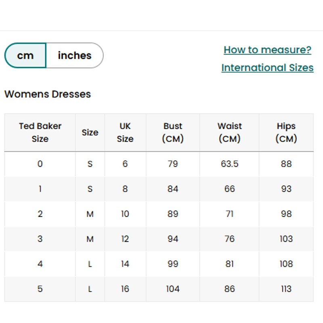Select the bust value 99
Image resolution: width=323 pixels, height=323 pixels.
point(173,264)
